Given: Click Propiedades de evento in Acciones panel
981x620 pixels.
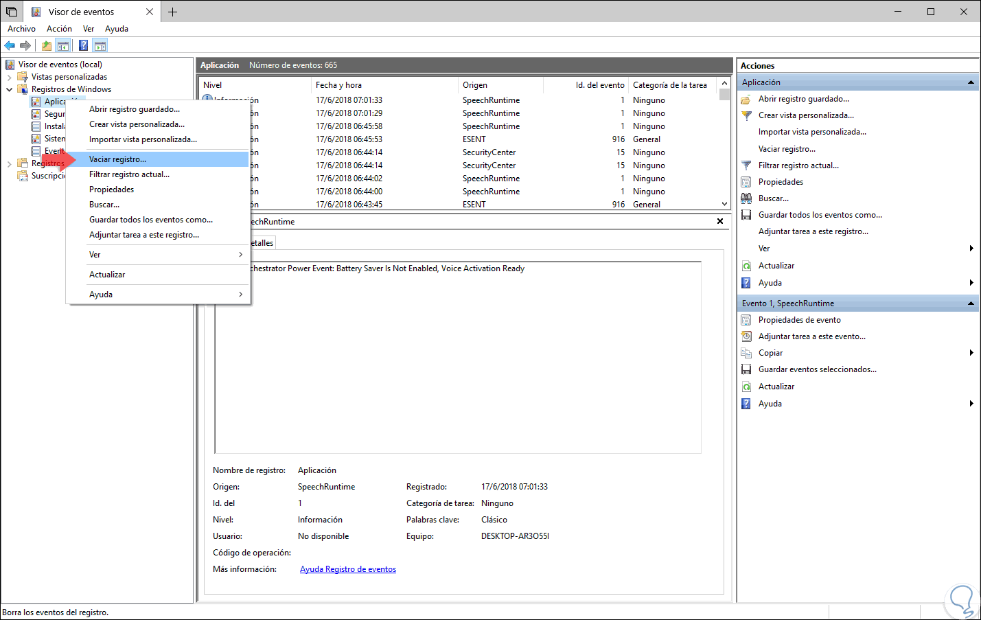Looking at the screenshot, I should click(799, 320).
